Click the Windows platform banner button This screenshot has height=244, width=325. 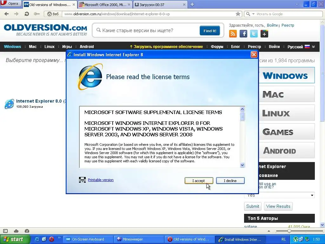click(287, 75)
